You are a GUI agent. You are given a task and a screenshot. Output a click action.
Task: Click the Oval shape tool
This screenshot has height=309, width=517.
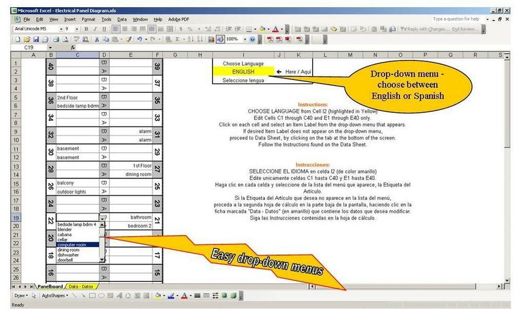coord(101,296)
